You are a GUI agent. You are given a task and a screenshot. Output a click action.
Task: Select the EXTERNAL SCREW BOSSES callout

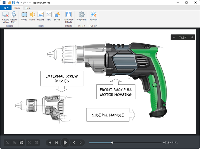coord(62,81)
